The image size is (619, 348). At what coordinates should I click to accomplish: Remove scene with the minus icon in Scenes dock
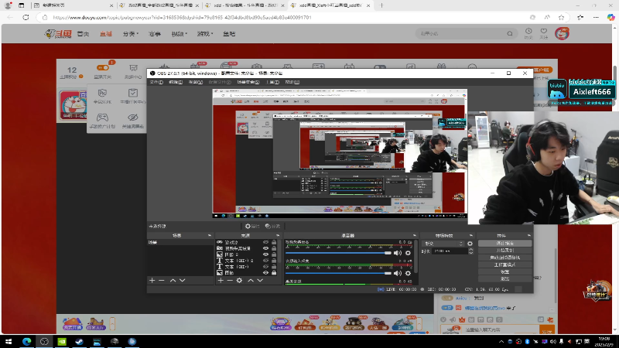[162, 280]
